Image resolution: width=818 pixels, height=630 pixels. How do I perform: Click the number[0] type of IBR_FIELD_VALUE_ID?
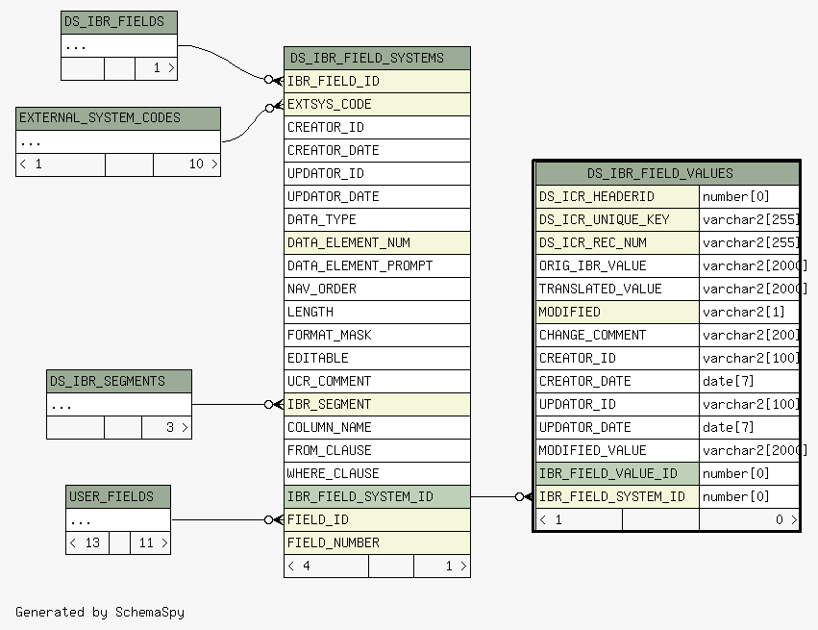click(749, 473)
